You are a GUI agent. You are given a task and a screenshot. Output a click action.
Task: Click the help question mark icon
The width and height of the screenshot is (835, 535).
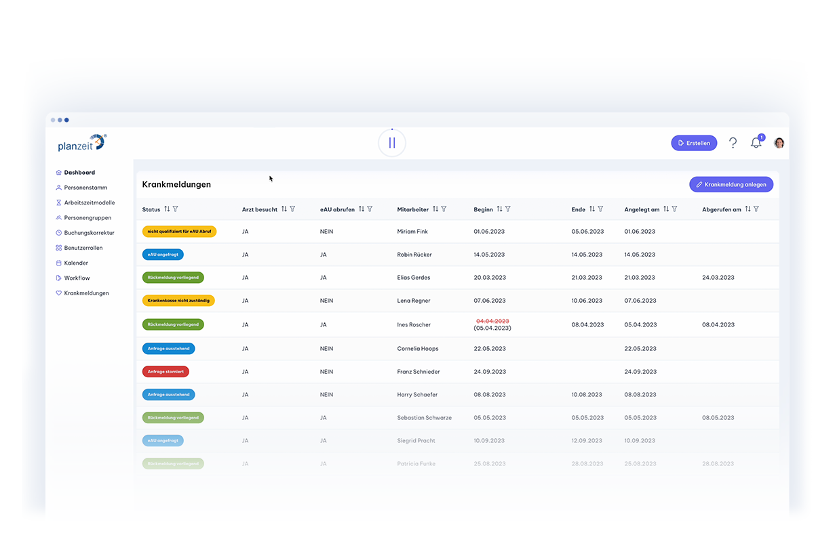(x=733, y=143)
